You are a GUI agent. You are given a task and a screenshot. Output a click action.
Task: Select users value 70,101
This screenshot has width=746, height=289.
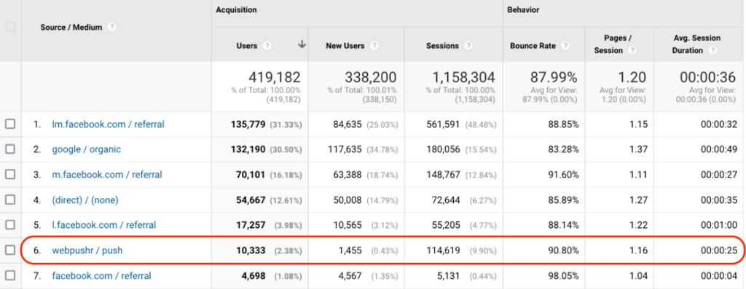(x=251, y=175)
